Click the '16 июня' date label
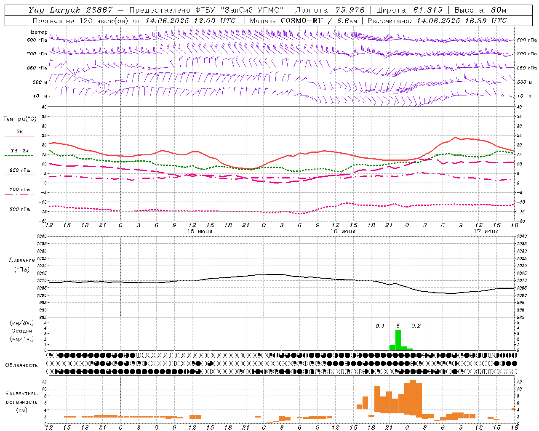Viewport: 539px width, 431px height. (343, 231)
